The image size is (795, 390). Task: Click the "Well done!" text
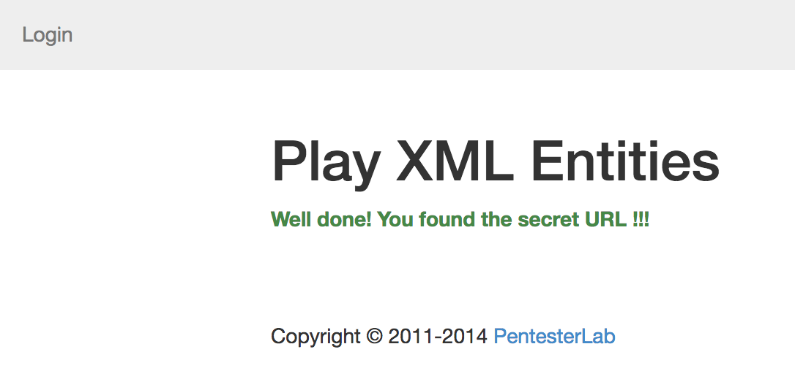coord(321,220)
